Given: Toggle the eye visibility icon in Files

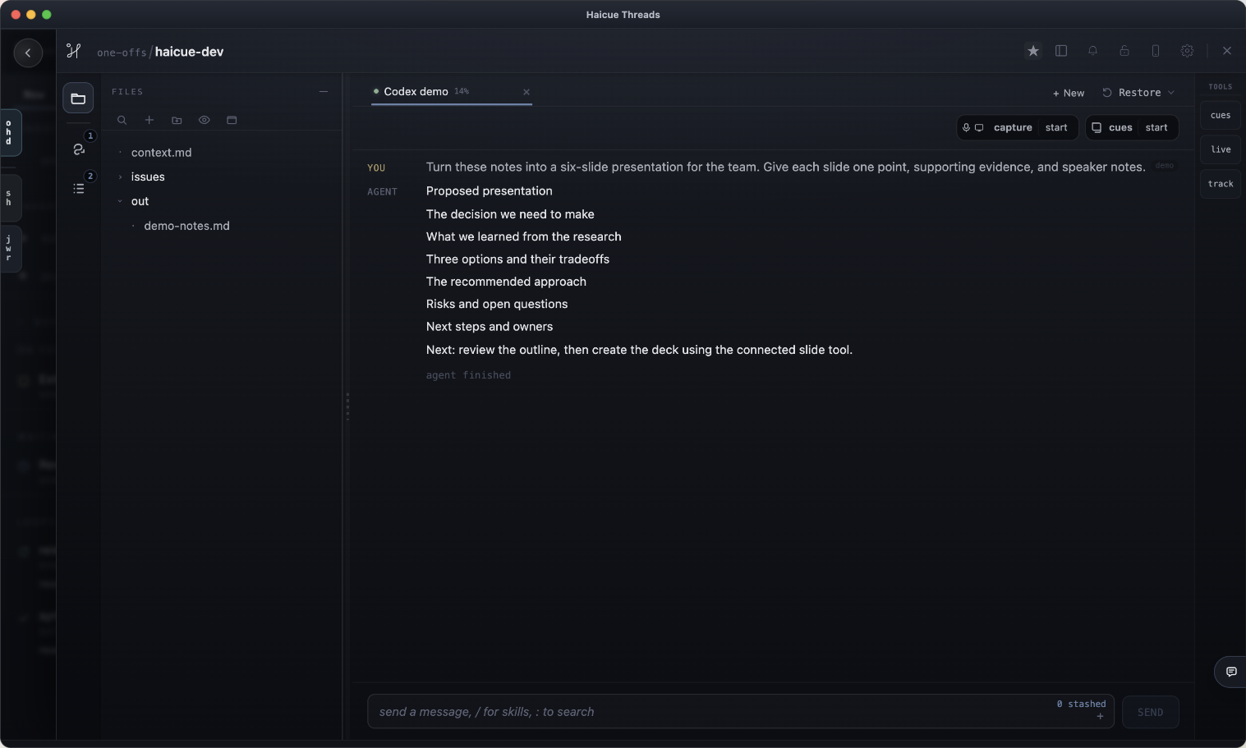Looking at the screenshot, I should click(x=205, y=120).
